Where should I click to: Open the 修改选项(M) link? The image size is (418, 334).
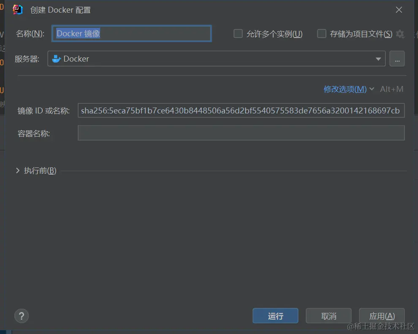[x=345, y=89]
